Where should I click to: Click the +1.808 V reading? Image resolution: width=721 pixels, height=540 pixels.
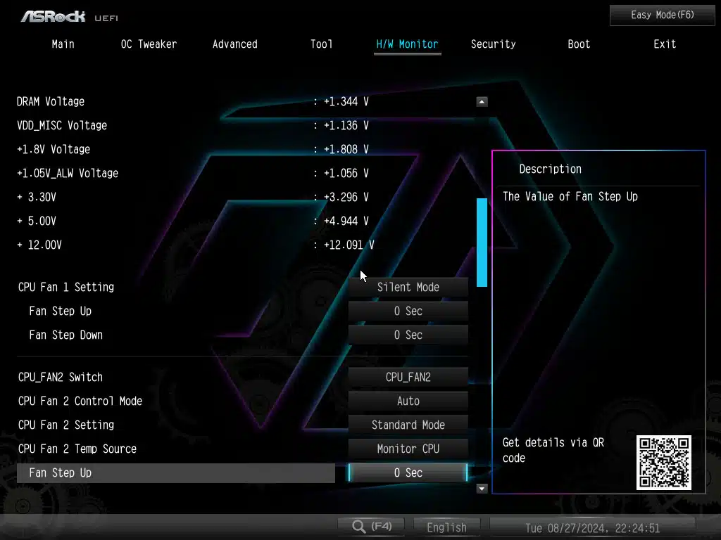(x=346, y=149)
